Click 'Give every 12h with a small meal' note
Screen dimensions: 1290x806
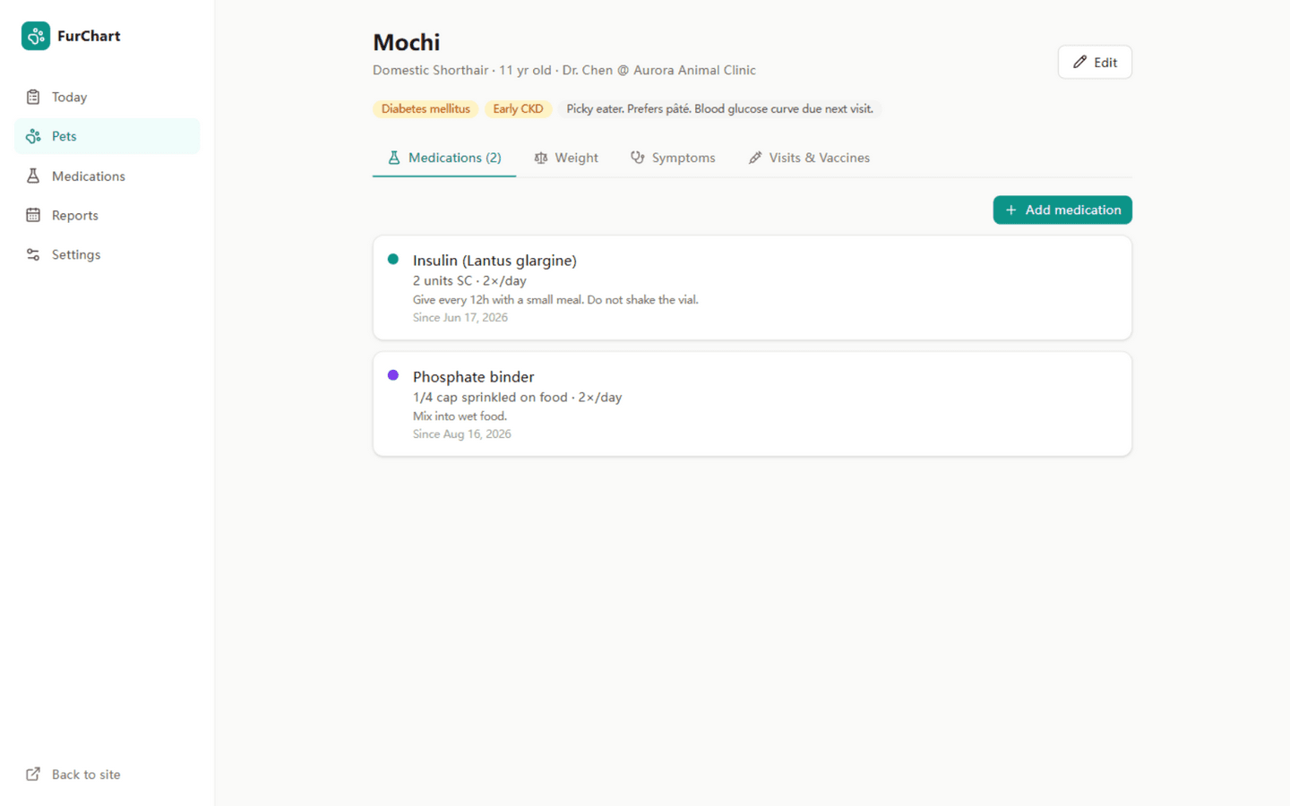(555, 300)
